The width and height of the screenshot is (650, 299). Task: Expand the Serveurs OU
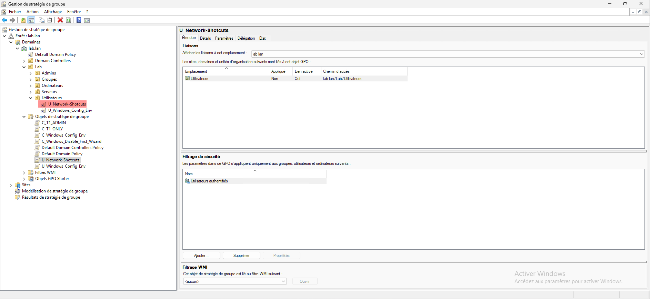[31, 92]
